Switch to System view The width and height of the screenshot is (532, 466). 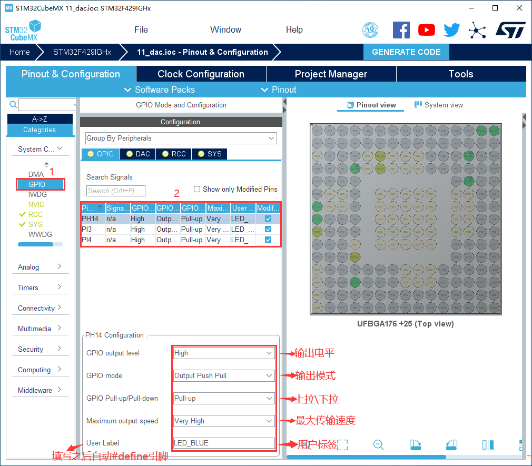tap(438, 105)
